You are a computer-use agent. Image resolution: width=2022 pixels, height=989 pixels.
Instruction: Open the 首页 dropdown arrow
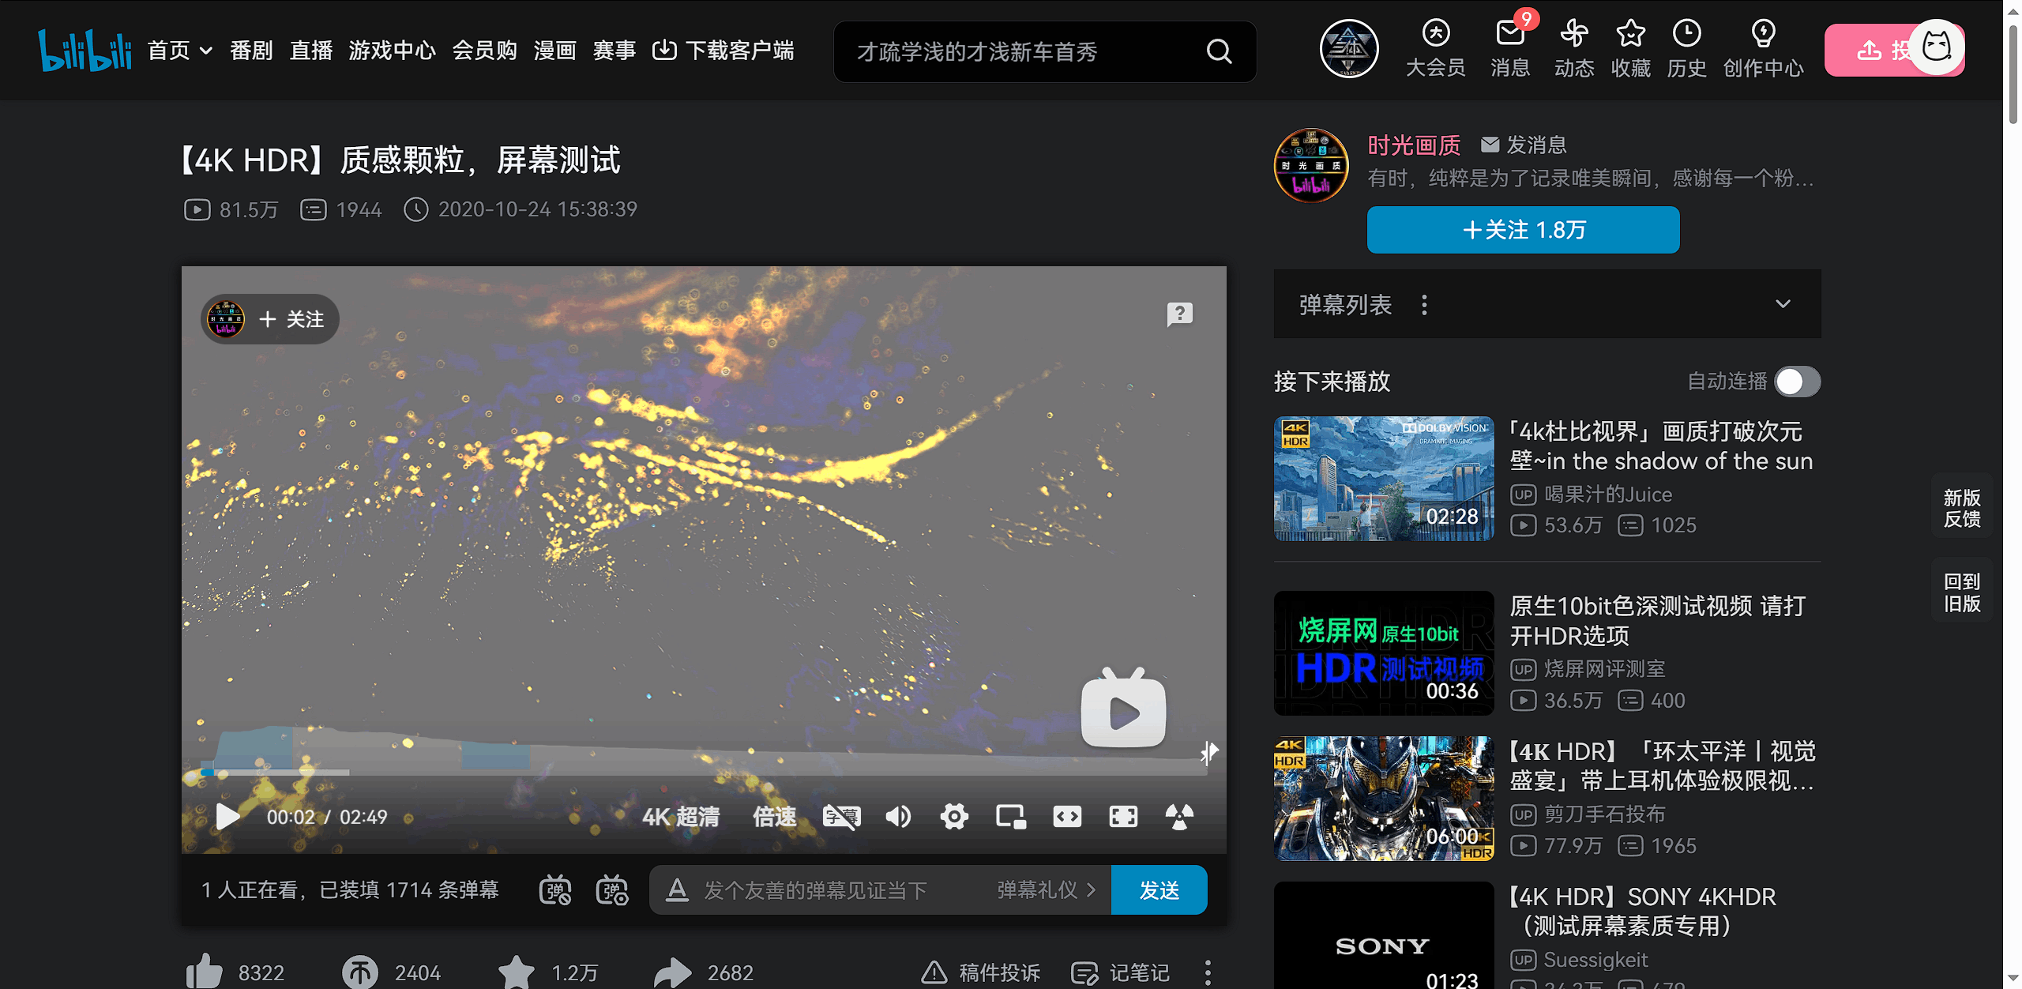pyautogui.click(x=206, y=51)
